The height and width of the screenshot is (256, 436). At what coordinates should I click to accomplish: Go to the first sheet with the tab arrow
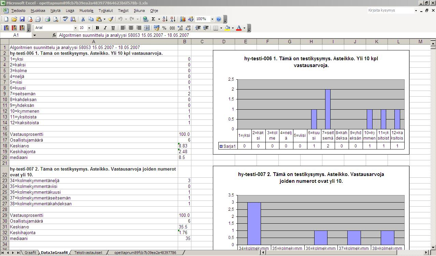[x=3, y=253]
